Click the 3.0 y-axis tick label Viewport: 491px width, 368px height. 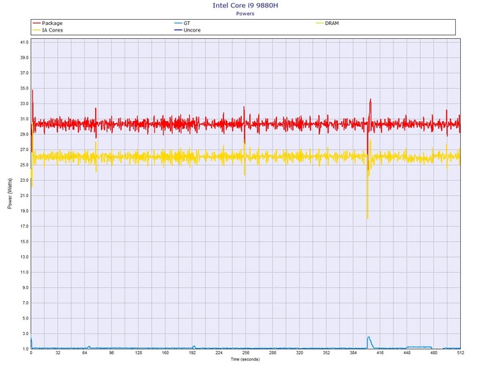(x=26, y=334)
